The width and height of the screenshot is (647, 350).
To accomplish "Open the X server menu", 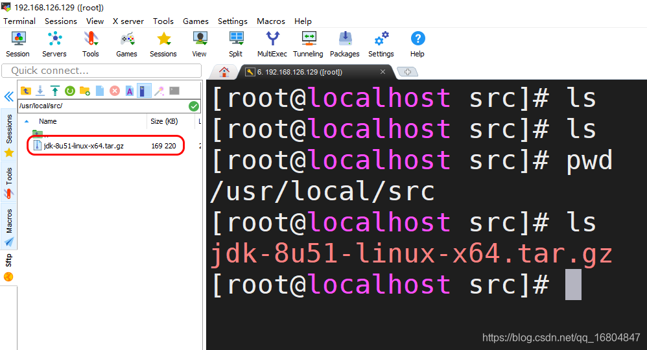I will pyautogui.click(x=128, y=21).
